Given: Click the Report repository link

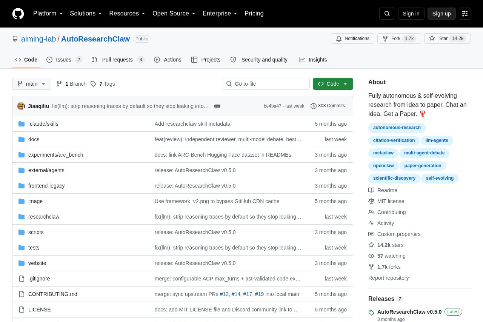Looking at the screenshot, I should click(x=388, y=278).
